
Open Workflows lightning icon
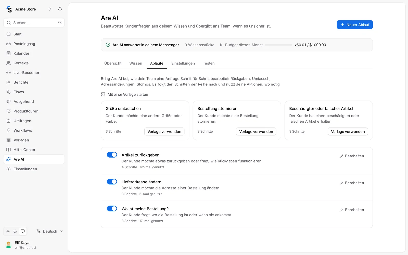pos(8,130)
